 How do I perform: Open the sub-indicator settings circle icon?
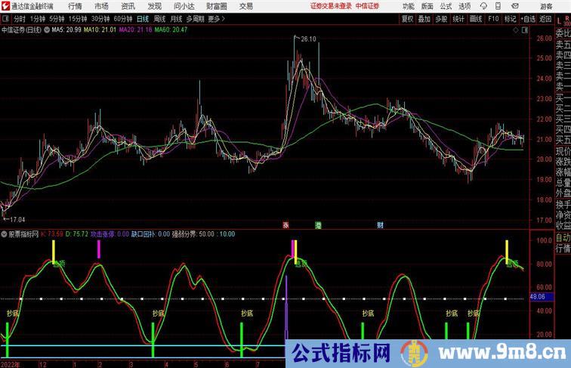pyautogui.click(x=4, y=234)
